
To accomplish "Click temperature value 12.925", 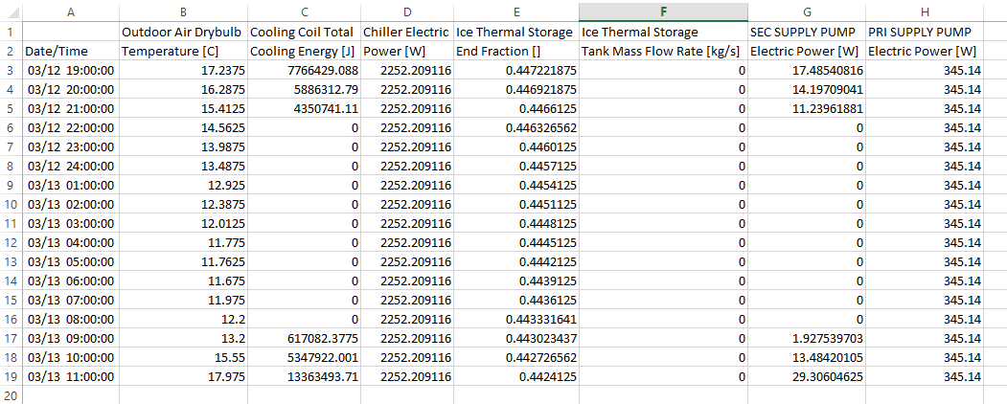I will pyautogui.click(x=183, y=186).
